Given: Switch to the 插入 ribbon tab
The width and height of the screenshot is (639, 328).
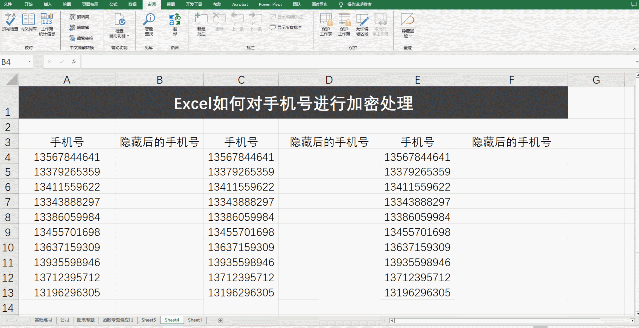Looking at the screenshot, I should [48, 4].
